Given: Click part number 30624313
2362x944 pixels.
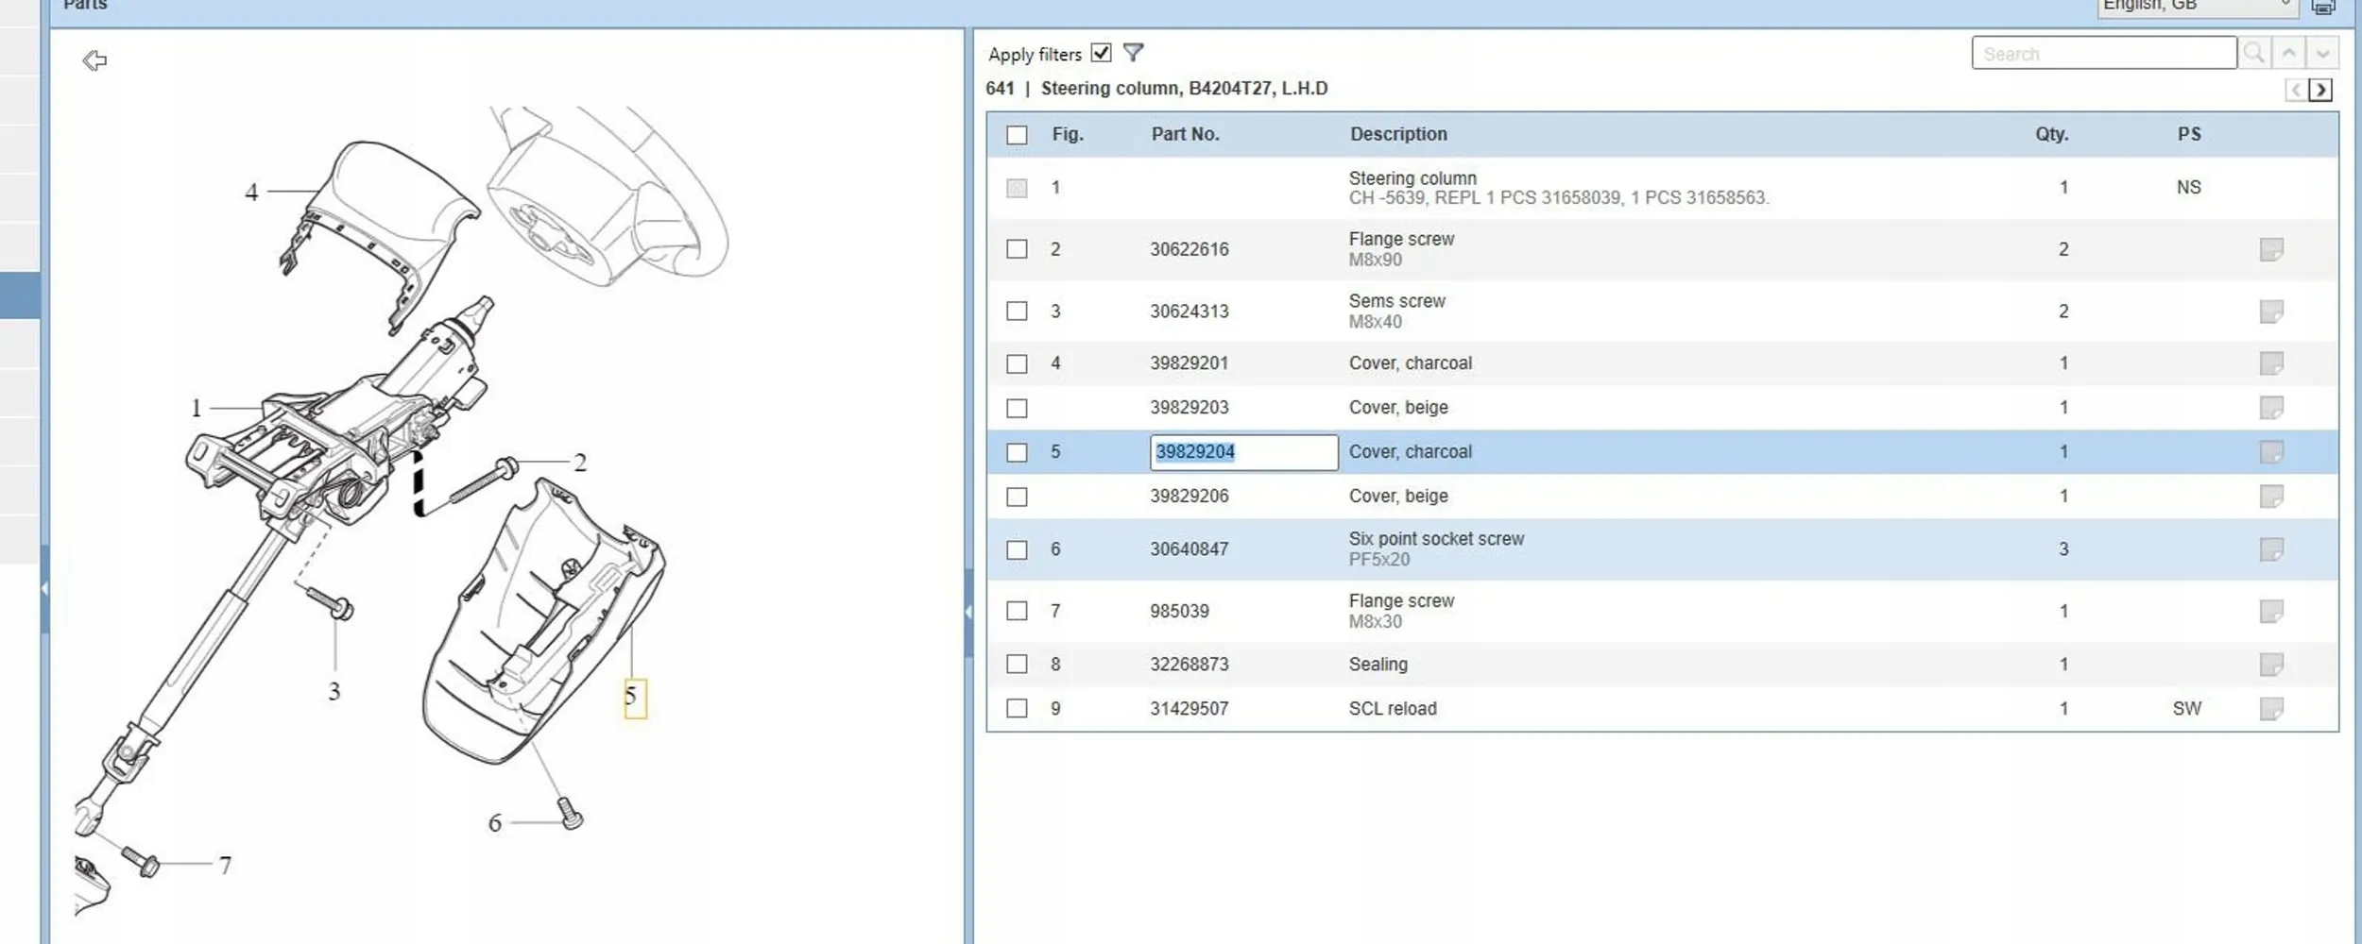Looking at the screenshot, I should pos(1190,311).
